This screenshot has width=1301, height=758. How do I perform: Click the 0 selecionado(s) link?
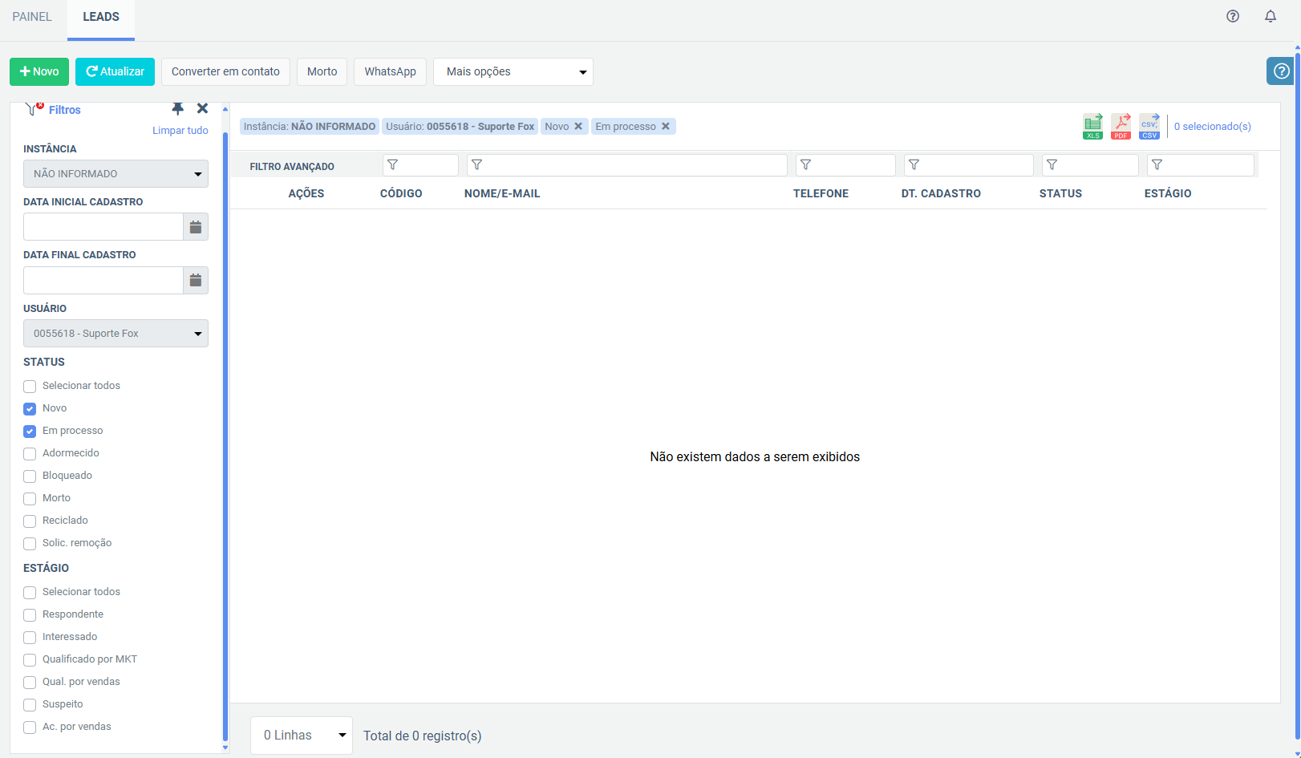click(1213, 126)
